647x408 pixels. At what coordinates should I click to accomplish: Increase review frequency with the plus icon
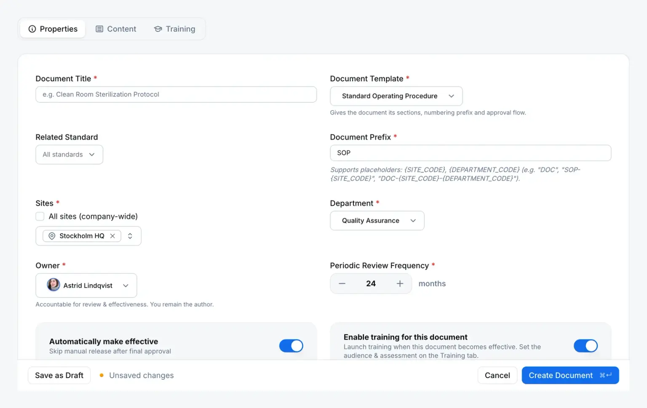tap(400, 284)
